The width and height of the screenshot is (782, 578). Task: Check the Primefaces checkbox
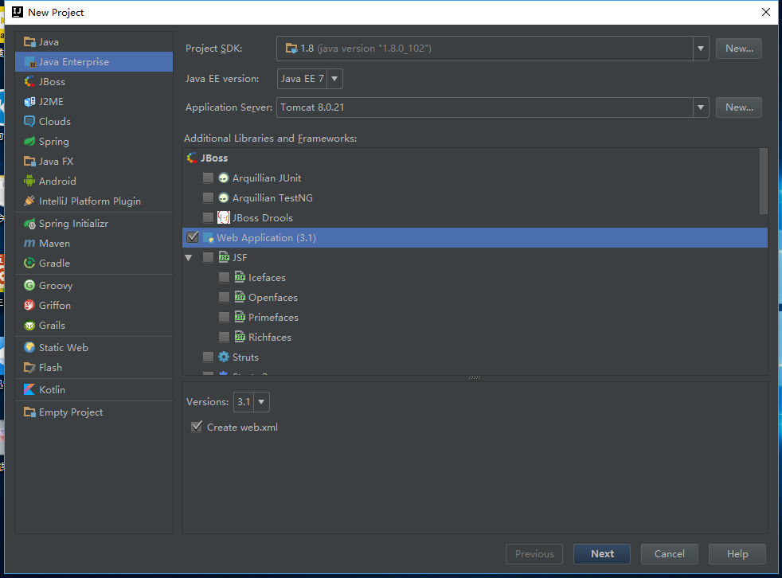(224, 317)
